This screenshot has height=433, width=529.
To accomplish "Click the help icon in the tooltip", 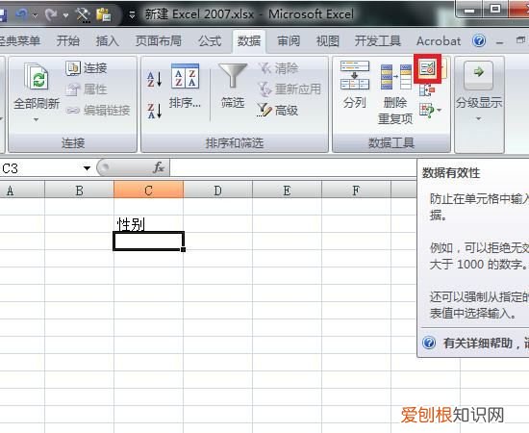I will click(429, 343).
